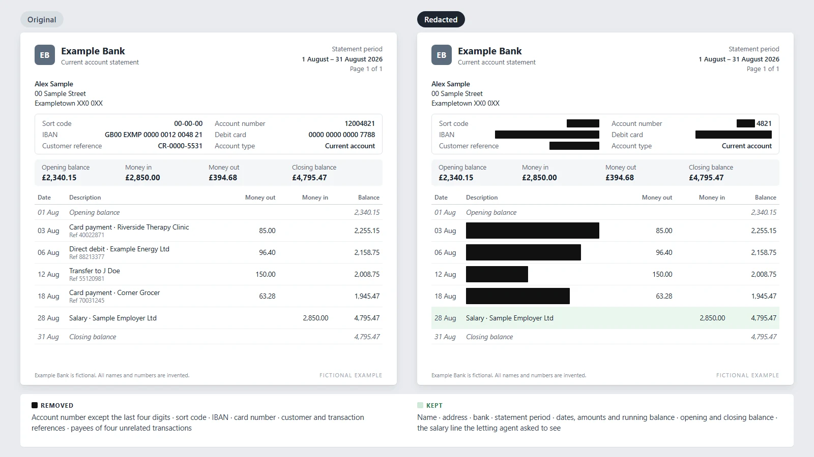Click Ref 40022871 in Original statement

click(x=86, y=235)
